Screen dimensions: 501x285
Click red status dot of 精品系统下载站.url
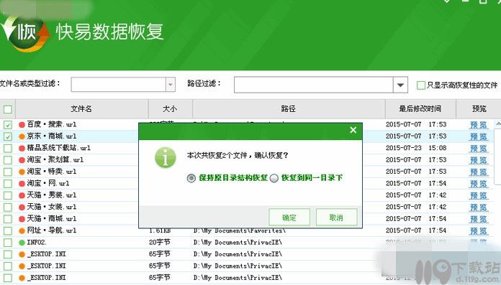coord(22,148)
